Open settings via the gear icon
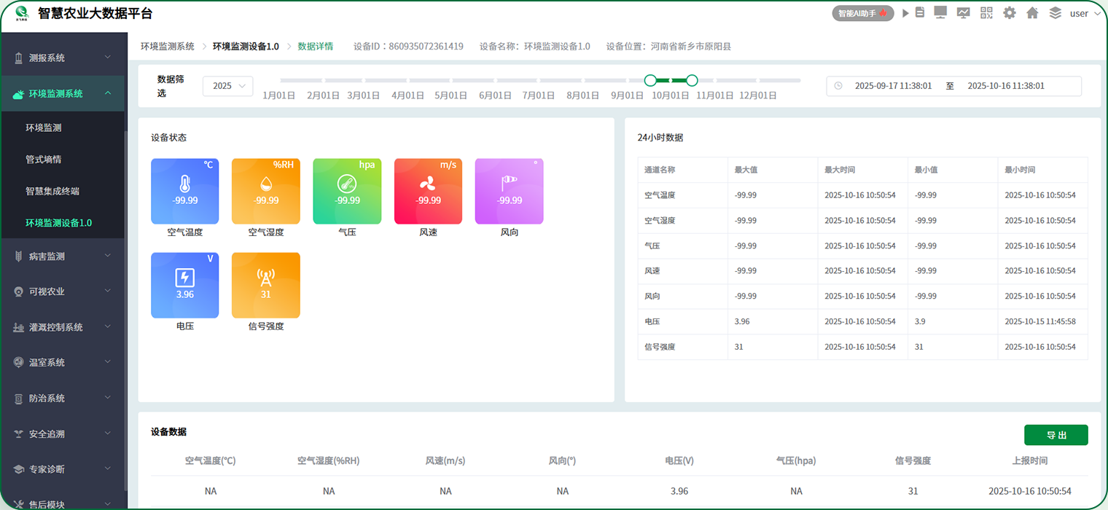The width and height of the screenshot is (1108, 510). click(x=1010, y=13)
